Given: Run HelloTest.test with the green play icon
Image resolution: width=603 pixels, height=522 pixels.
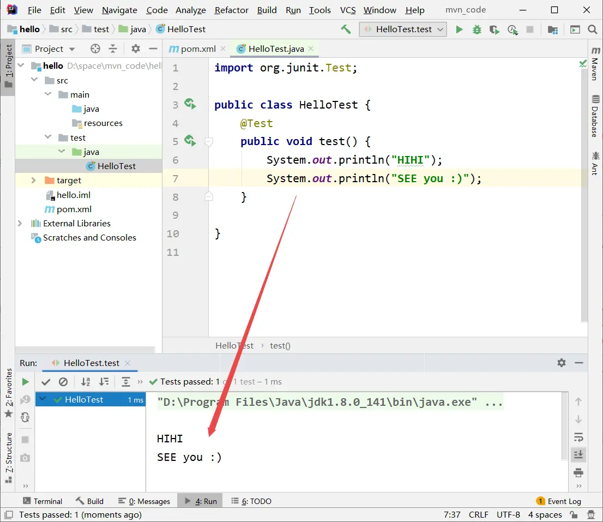Looking at the screenshot, I should click(459, 29).
